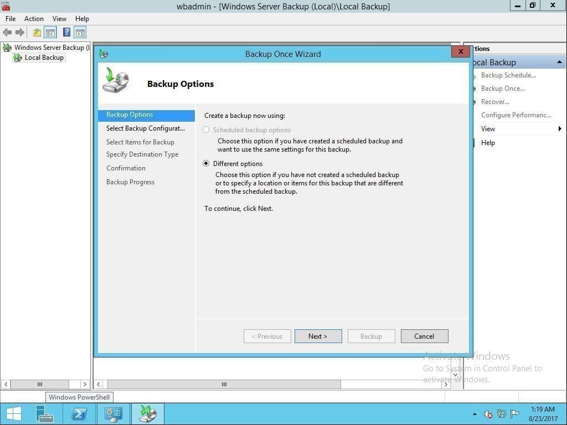Toggle Show/Hide Action Pane toolbar icon
567x425 pixels.
tap(80, 33)
